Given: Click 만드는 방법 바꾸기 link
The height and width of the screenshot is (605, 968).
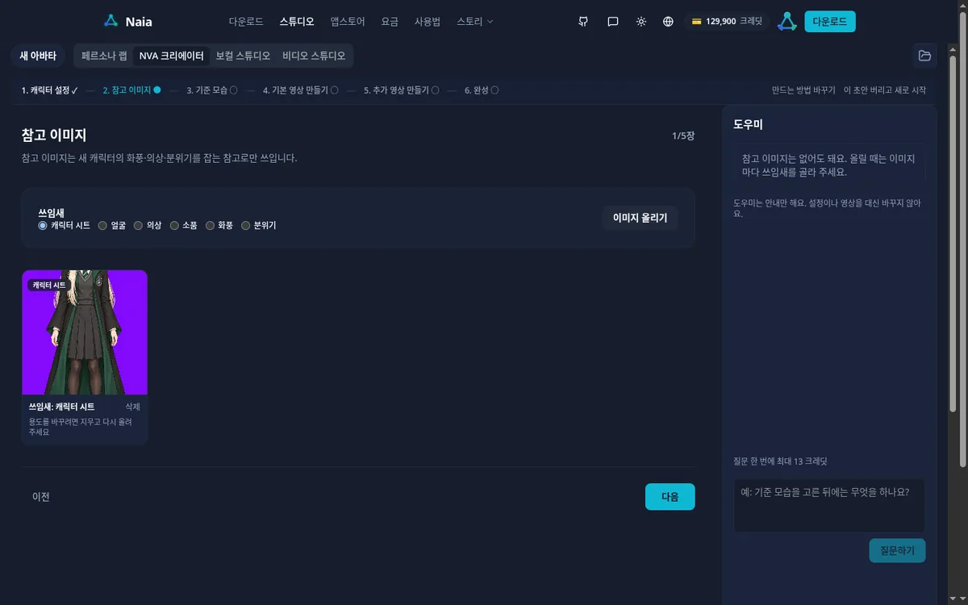Looking at the screenshot, I should pyautogui.click(x=803, y=90).
